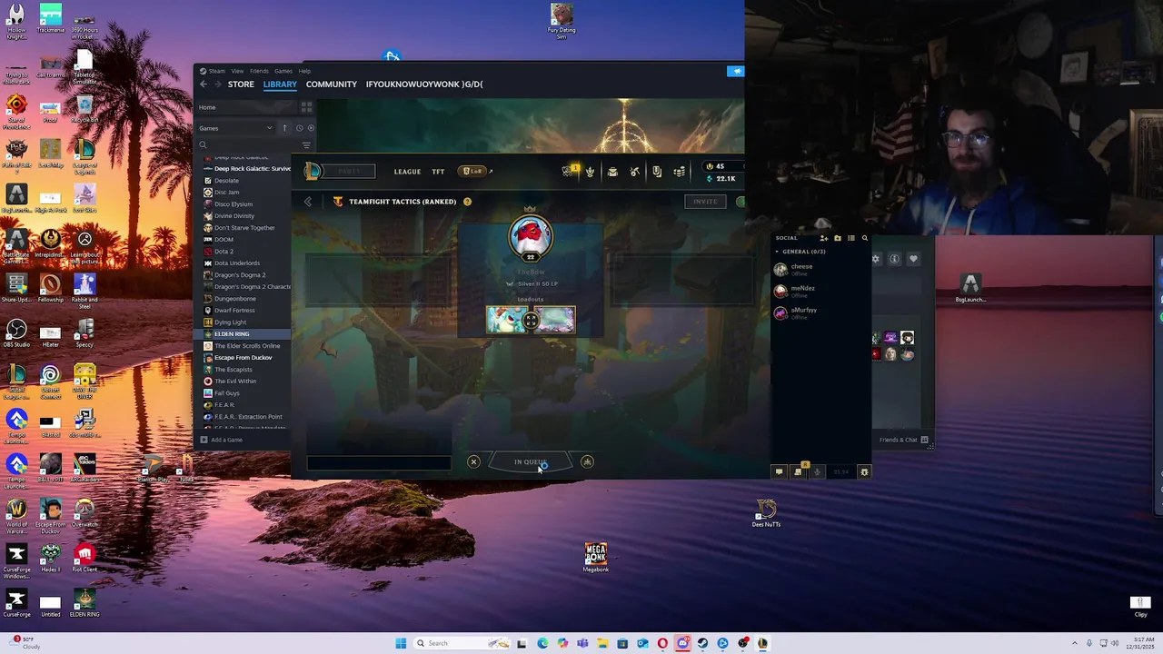The image size is (1163, 654).
Task: Open League store coins icon
Action: [x=680, y=171]
